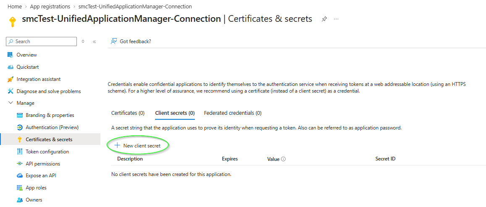Click the Value column header
Viewport: 486px width, 207px height.
click(x=273, y=159)
